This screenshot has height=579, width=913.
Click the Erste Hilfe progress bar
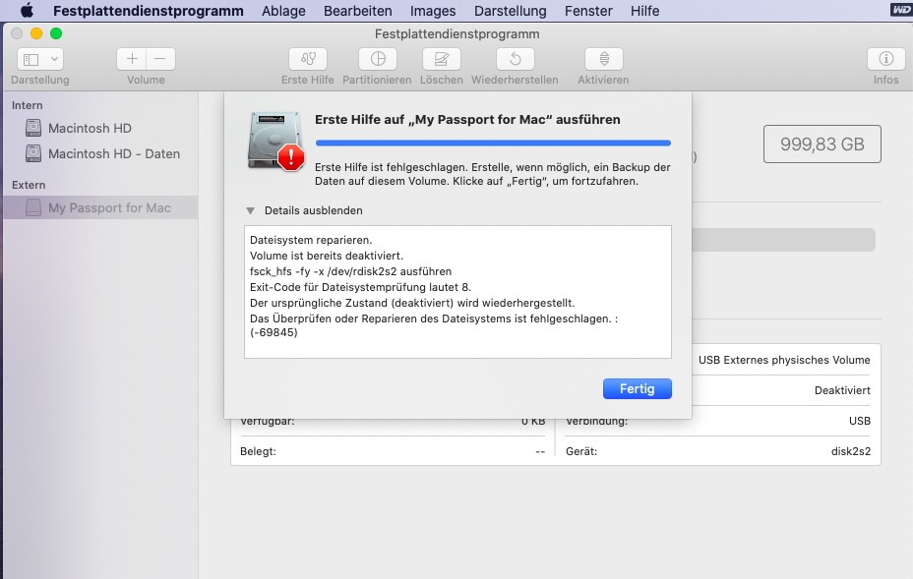pos(493,143)
